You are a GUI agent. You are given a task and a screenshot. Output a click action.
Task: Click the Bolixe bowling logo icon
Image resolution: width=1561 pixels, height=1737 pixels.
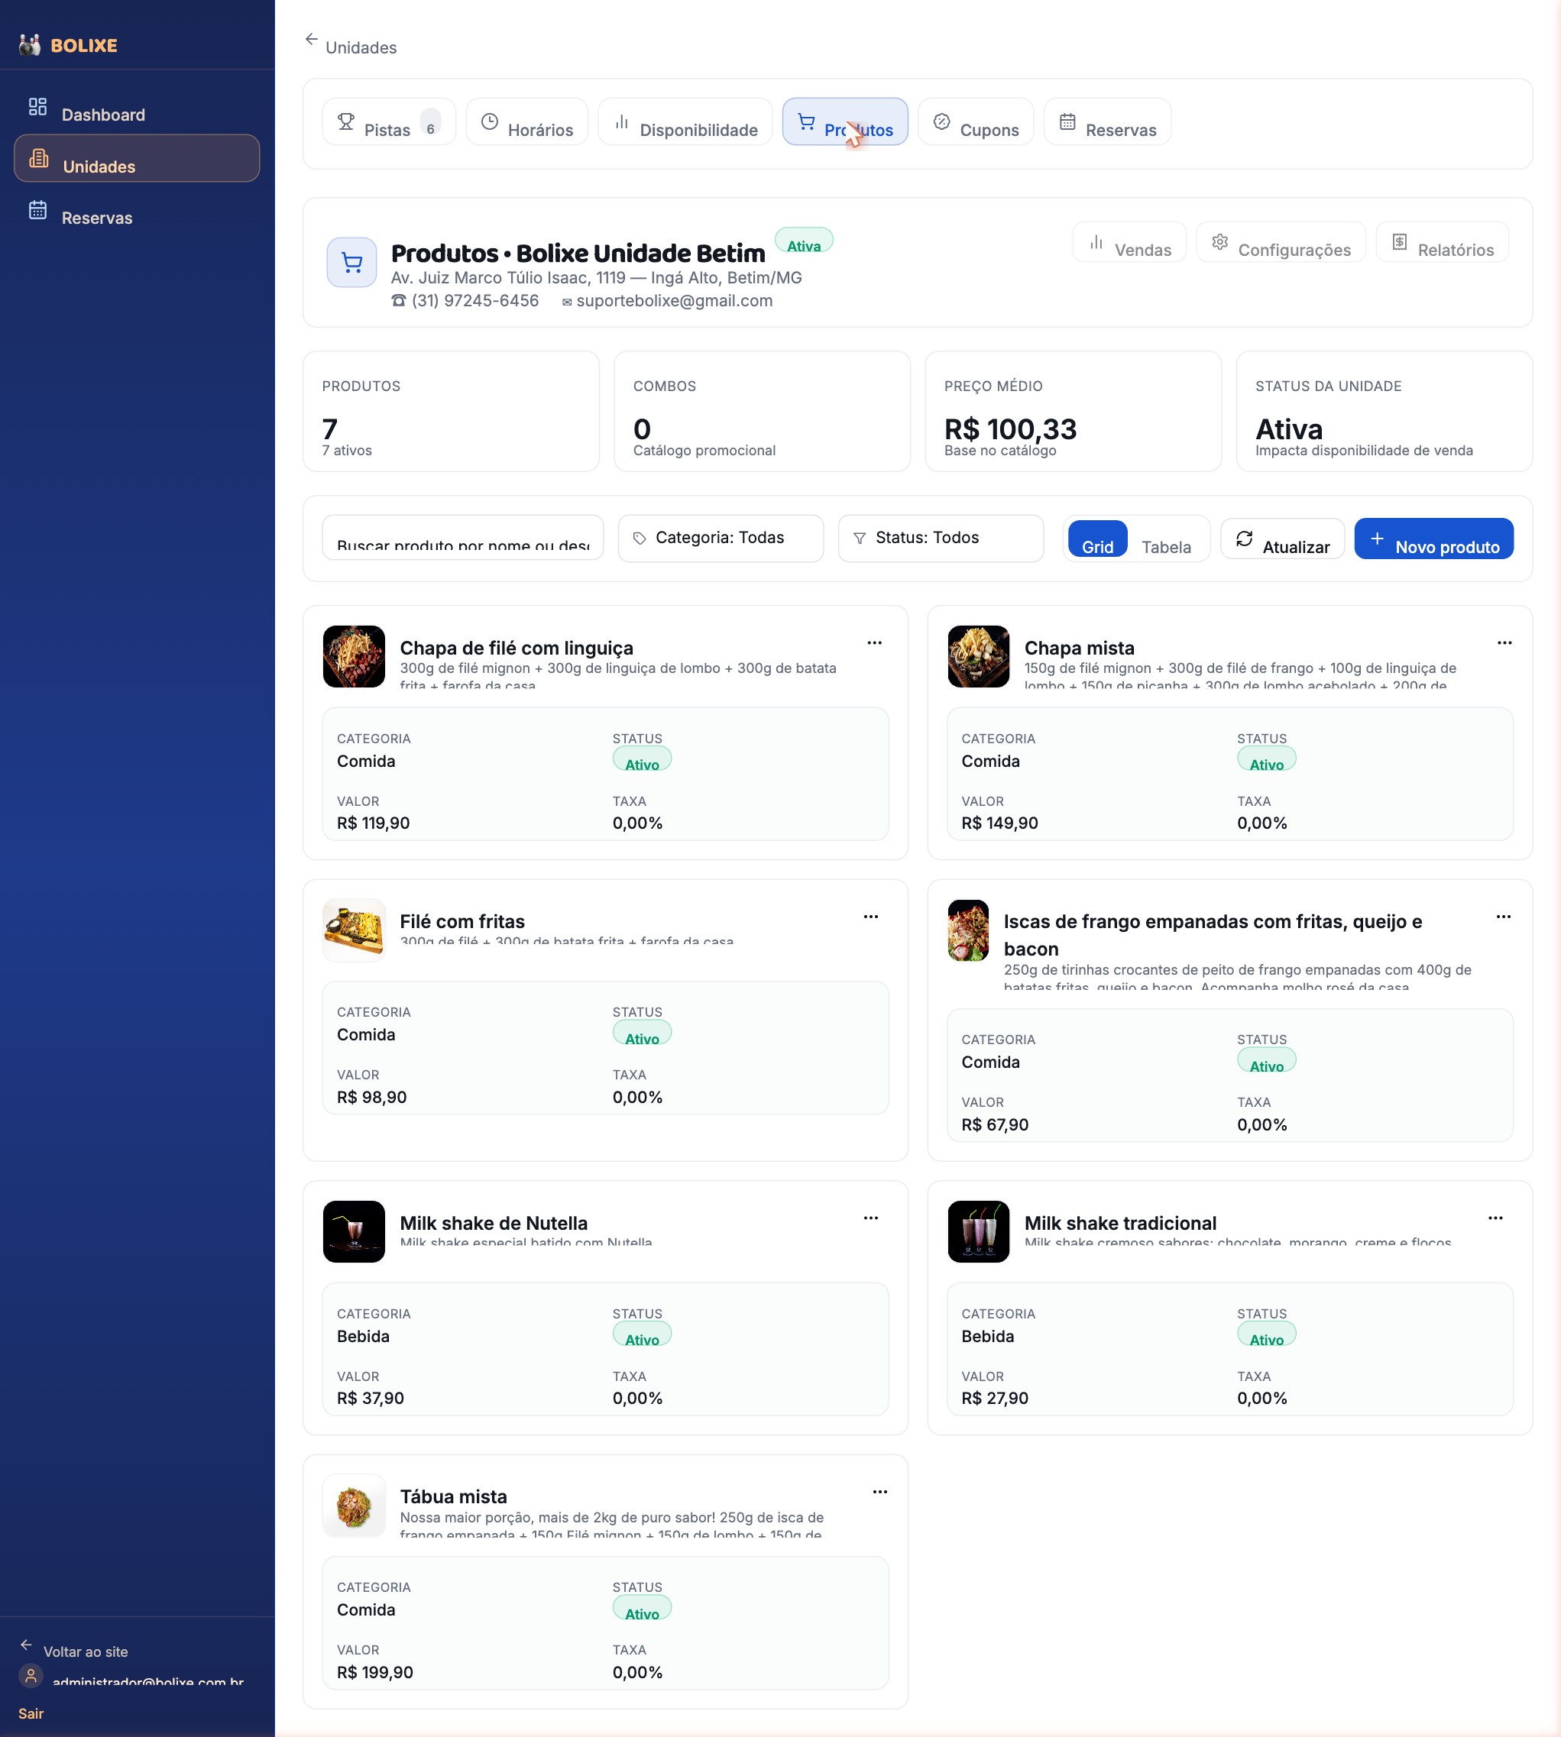(x=30, y=44)
